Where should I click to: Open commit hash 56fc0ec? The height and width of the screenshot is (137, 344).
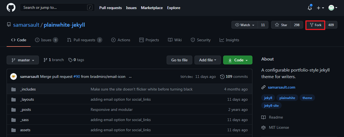pyautogui.click(x=187, y=77)
